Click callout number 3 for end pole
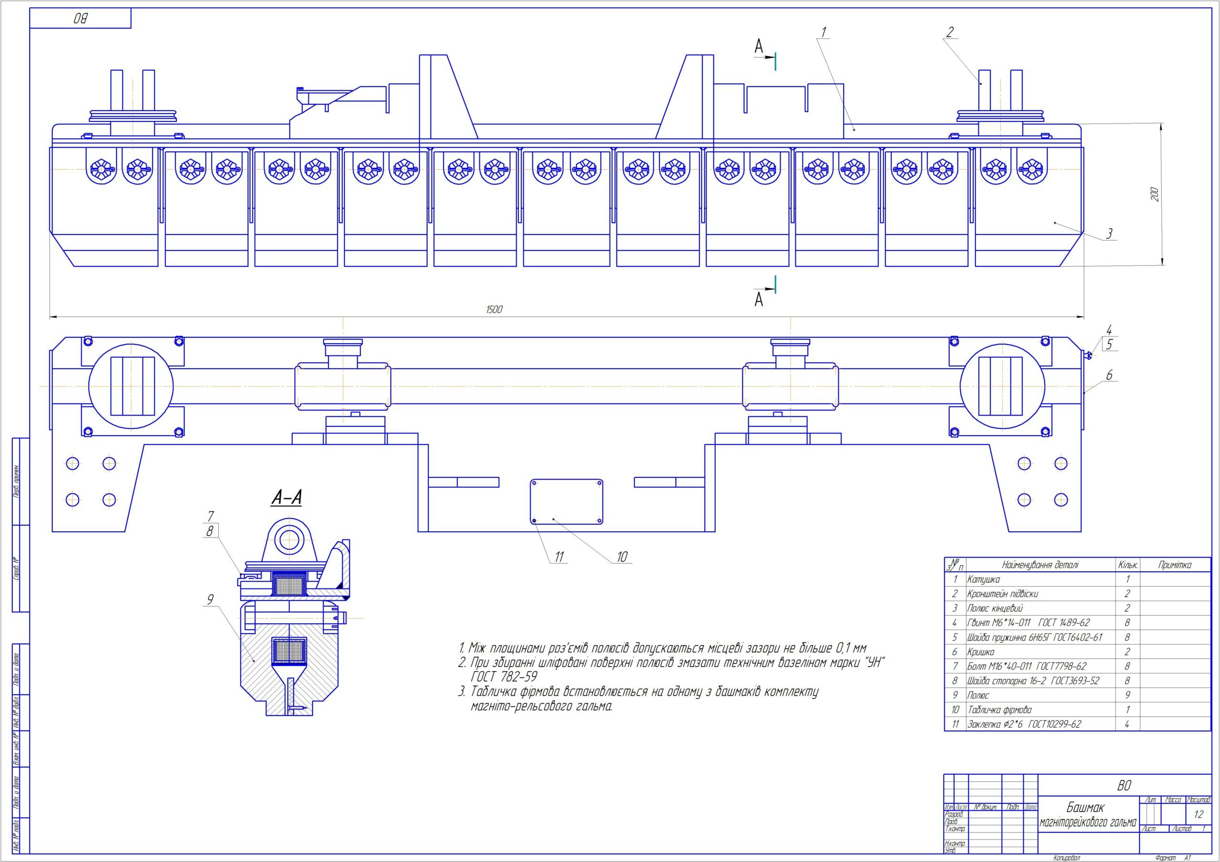1220x862 pixels. [x=1109, y=234]
